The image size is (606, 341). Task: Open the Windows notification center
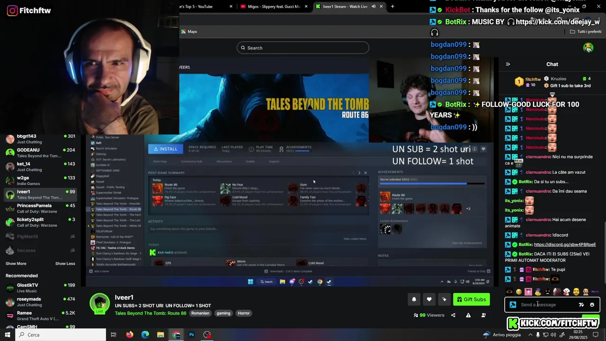(596, 335)
